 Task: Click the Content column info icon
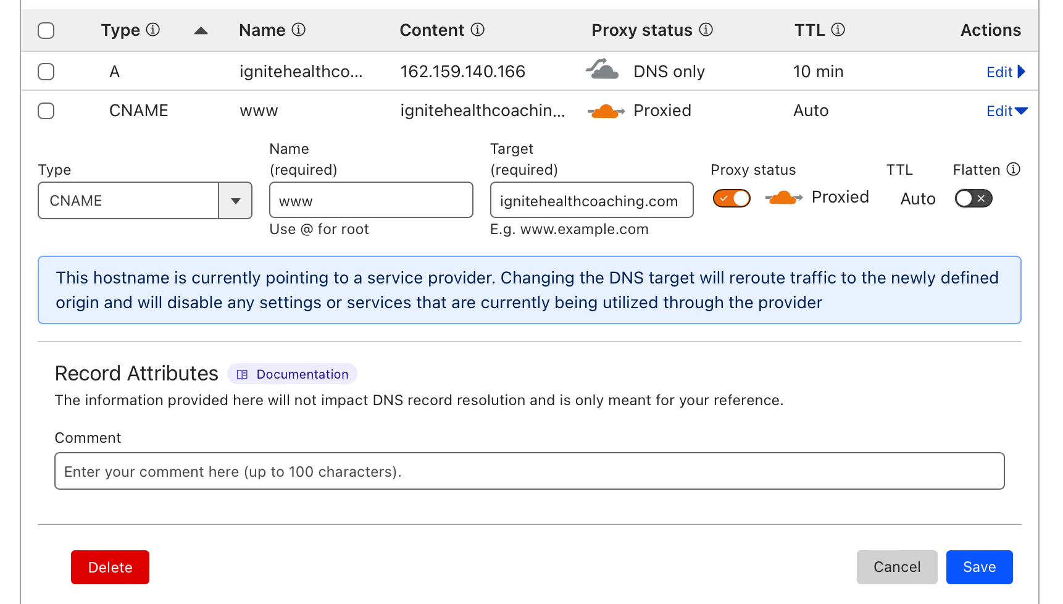tap(478, 30)
